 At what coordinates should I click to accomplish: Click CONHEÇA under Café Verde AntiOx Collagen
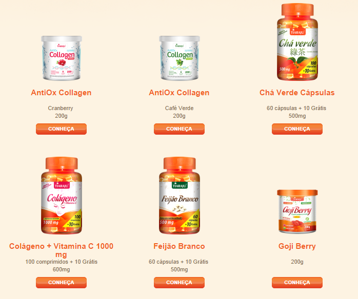click(x=179, y=129)
